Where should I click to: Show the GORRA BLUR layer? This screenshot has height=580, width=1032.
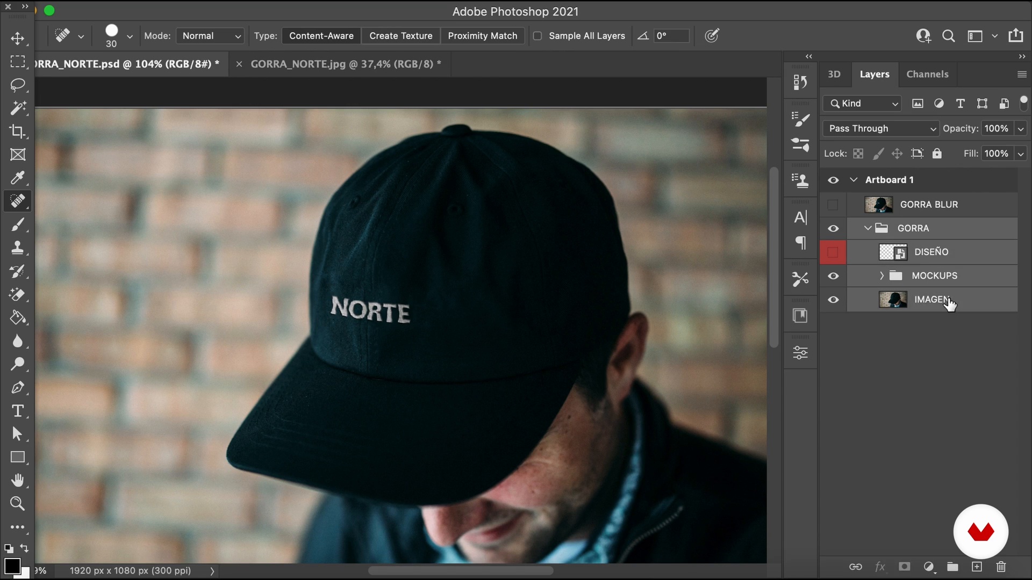tap(833, 205)
